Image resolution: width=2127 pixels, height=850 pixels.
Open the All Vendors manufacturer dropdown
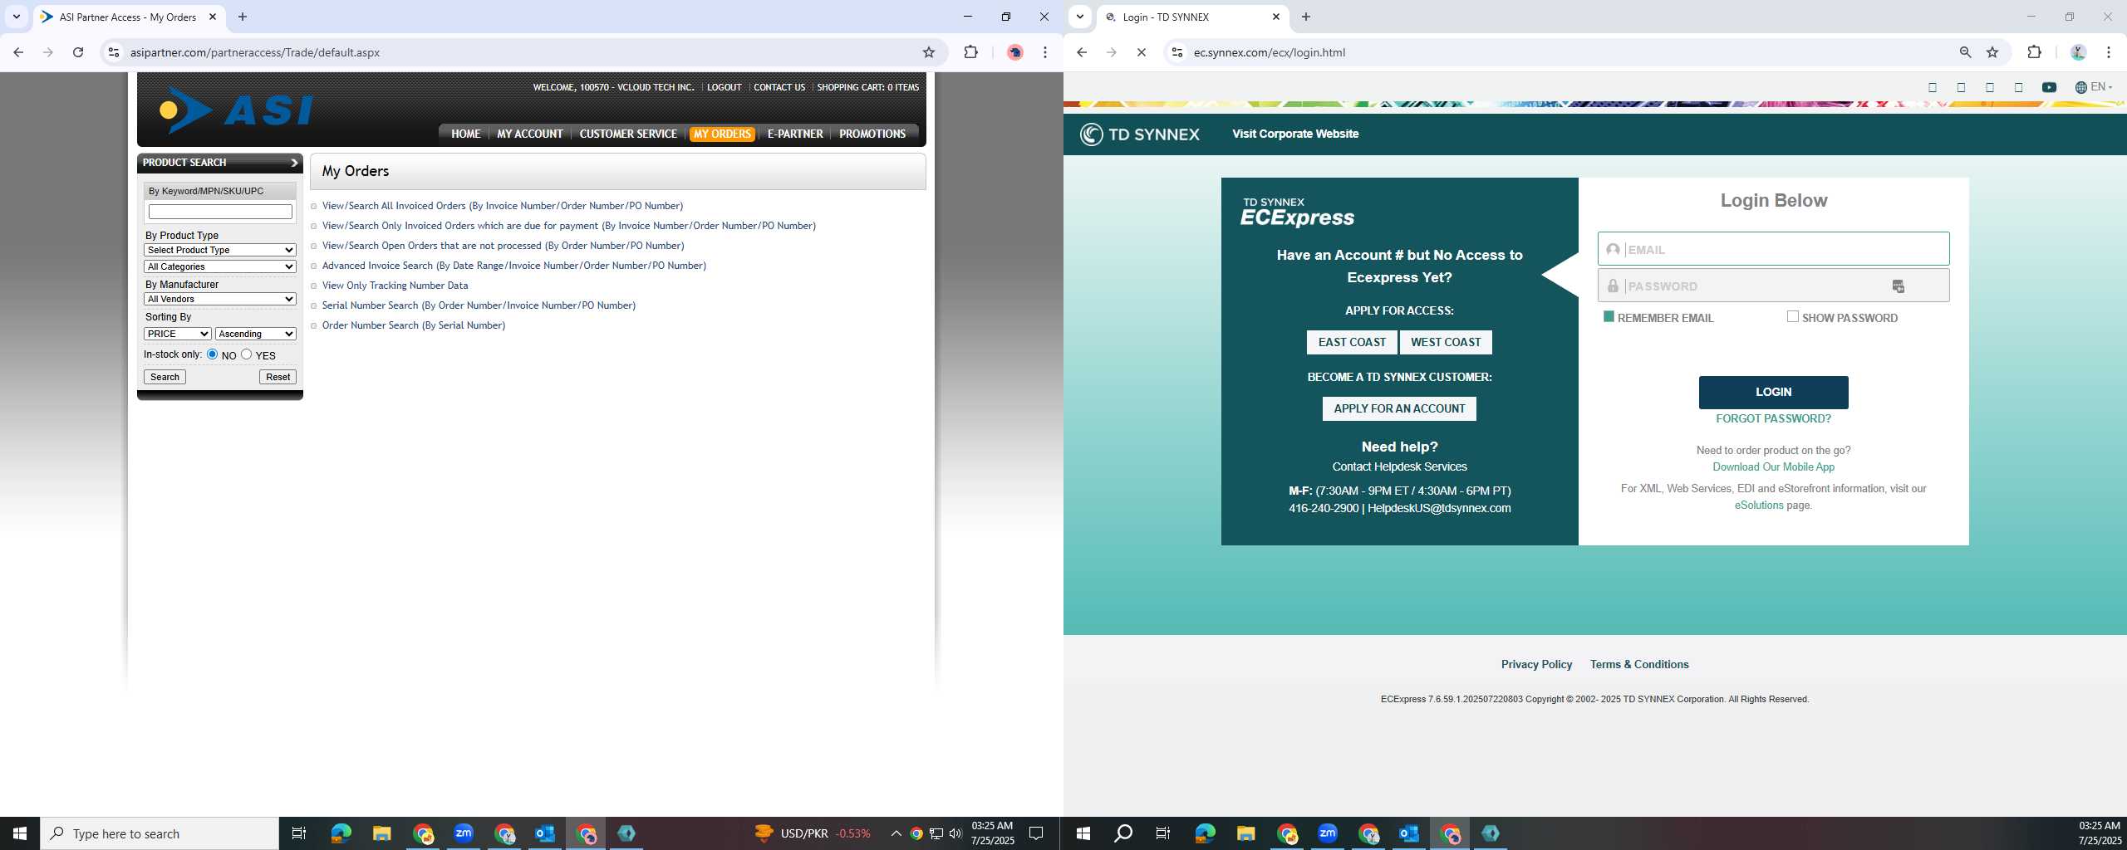(x=220, y=299)
